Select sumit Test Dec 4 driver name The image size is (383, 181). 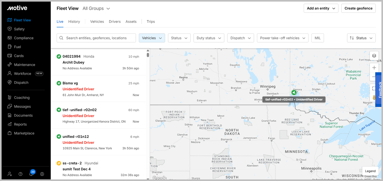click(77, 169)
